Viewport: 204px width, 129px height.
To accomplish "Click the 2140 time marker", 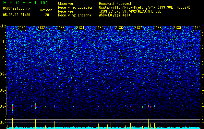I will coord(197,27).
